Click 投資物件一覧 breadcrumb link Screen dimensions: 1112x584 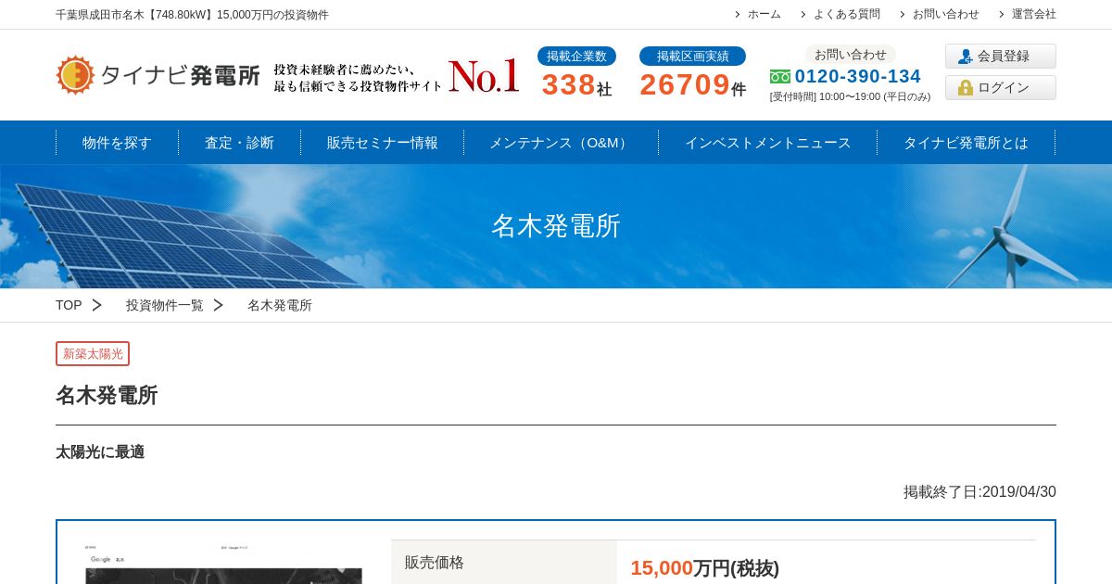click(x=165, y=305)
